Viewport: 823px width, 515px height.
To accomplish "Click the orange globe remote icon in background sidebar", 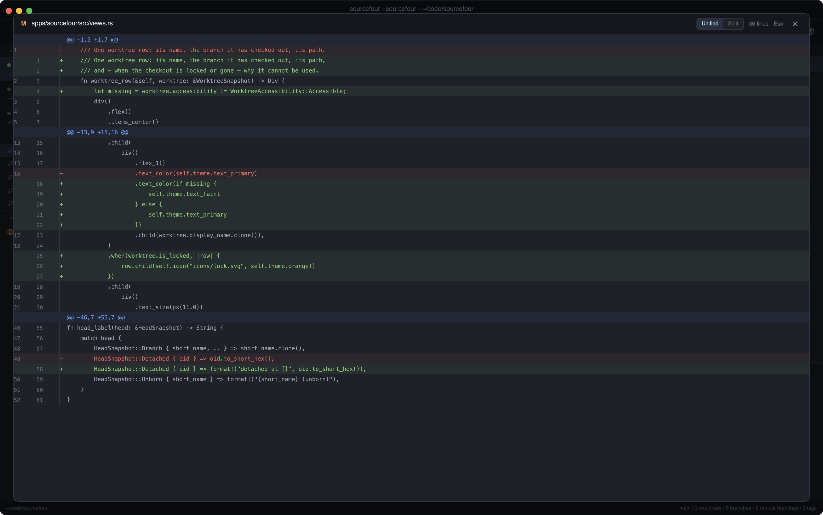I will click(10, 232).
